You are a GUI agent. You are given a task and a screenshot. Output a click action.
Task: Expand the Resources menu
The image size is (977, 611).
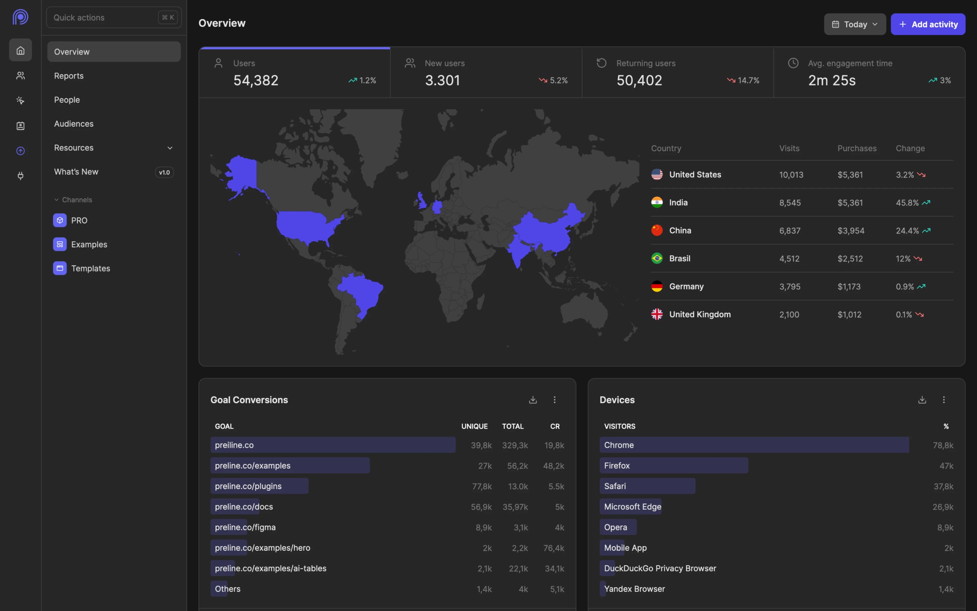tap(113, 147)
